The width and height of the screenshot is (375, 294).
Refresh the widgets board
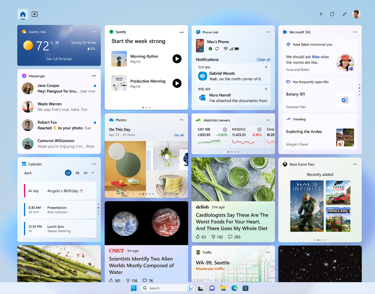pyautogui.click(x=332, y=14)
